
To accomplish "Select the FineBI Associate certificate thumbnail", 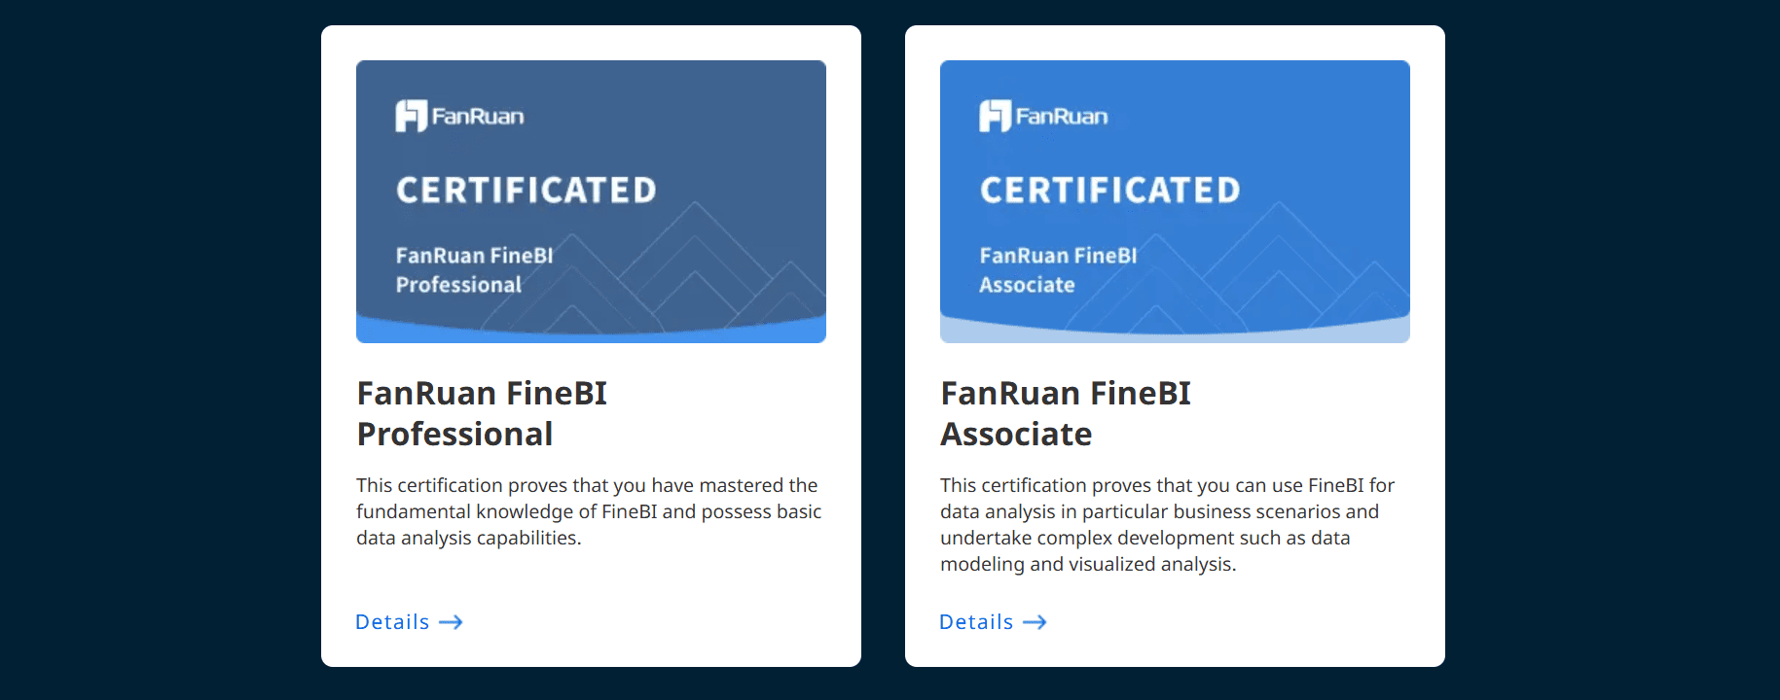I will (x=1175, y=201).
